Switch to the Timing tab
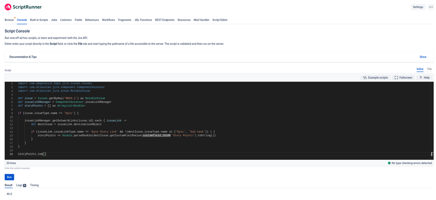Image resolution: width=436 pixels, height=200 pixels. [x=34, y=185]
